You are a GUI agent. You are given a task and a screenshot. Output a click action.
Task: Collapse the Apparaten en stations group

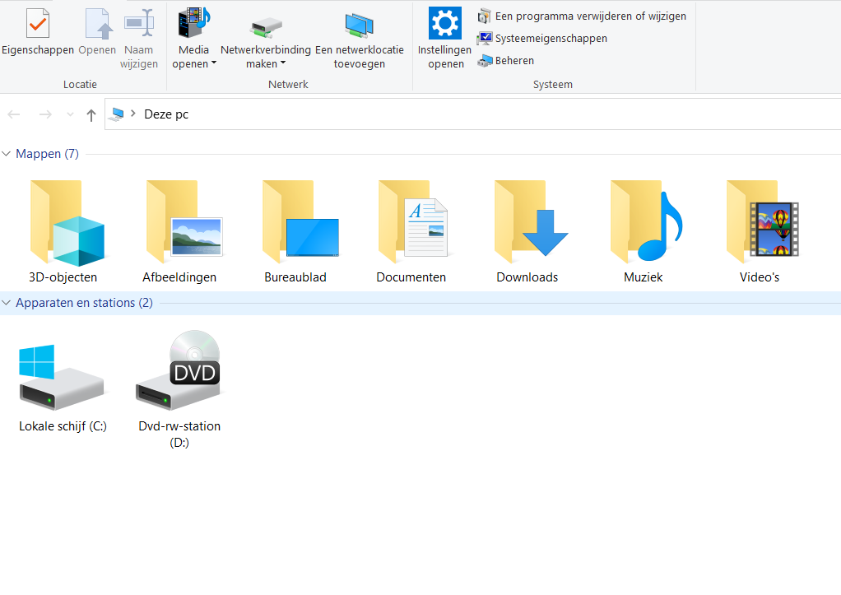[7, 303]
